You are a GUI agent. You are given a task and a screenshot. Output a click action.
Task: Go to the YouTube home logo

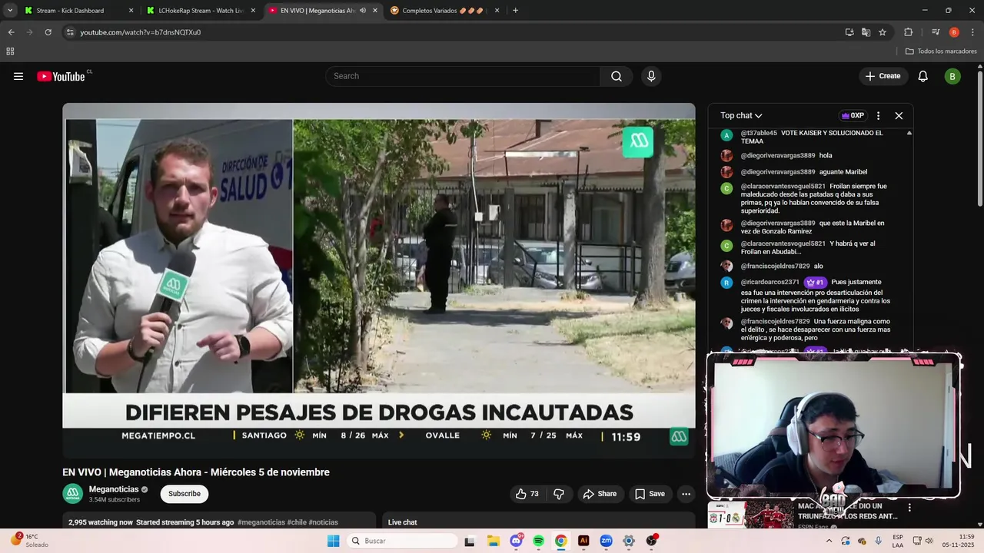click(x=61, y=76)
